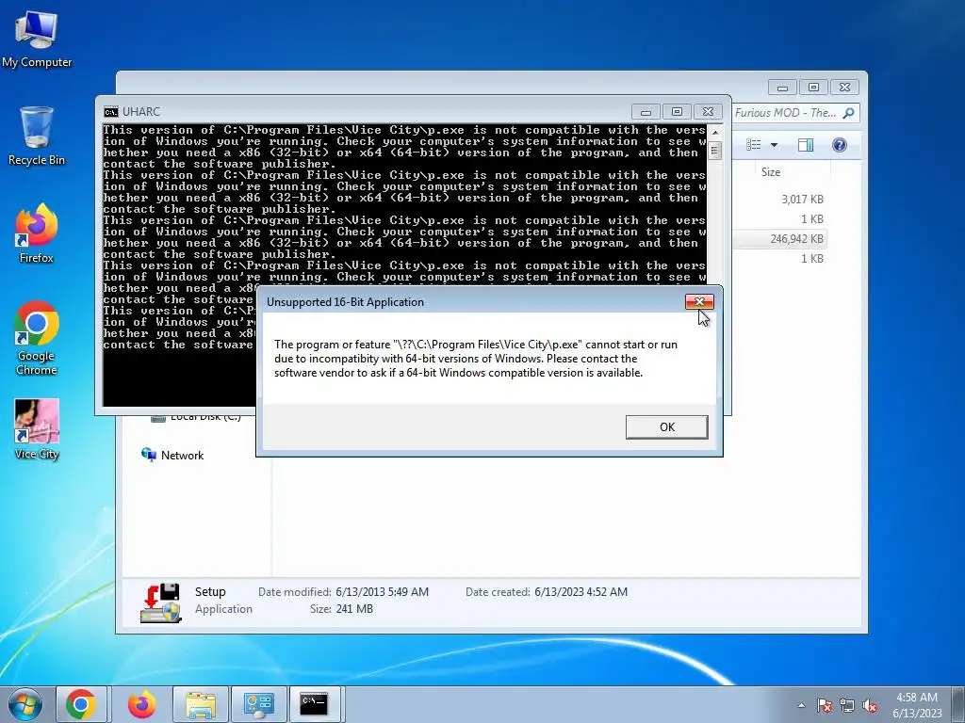
Task: Click the UHARC console scrollbar thumb
Action: click(714, 150)
